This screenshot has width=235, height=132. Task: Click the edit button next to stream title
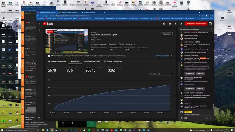167,34
